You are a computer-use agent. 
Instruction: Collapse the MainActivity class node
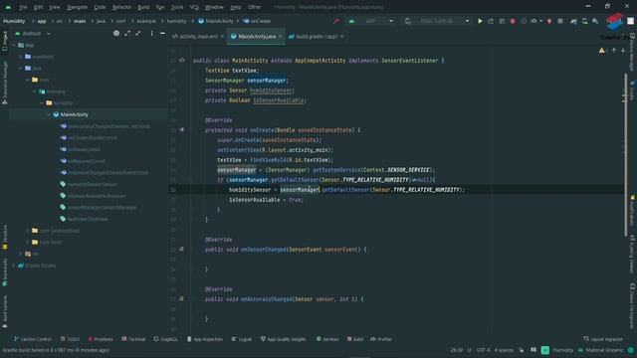(49, 114)
